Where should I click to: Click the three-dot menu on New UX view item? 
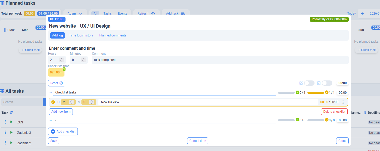point(343,102)
